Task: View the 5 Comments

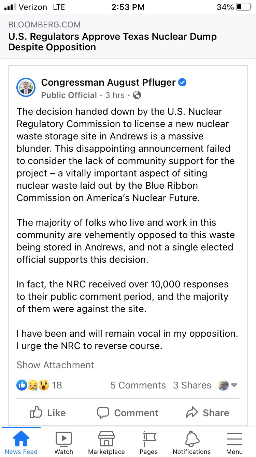Action: (x=138, y=385)
